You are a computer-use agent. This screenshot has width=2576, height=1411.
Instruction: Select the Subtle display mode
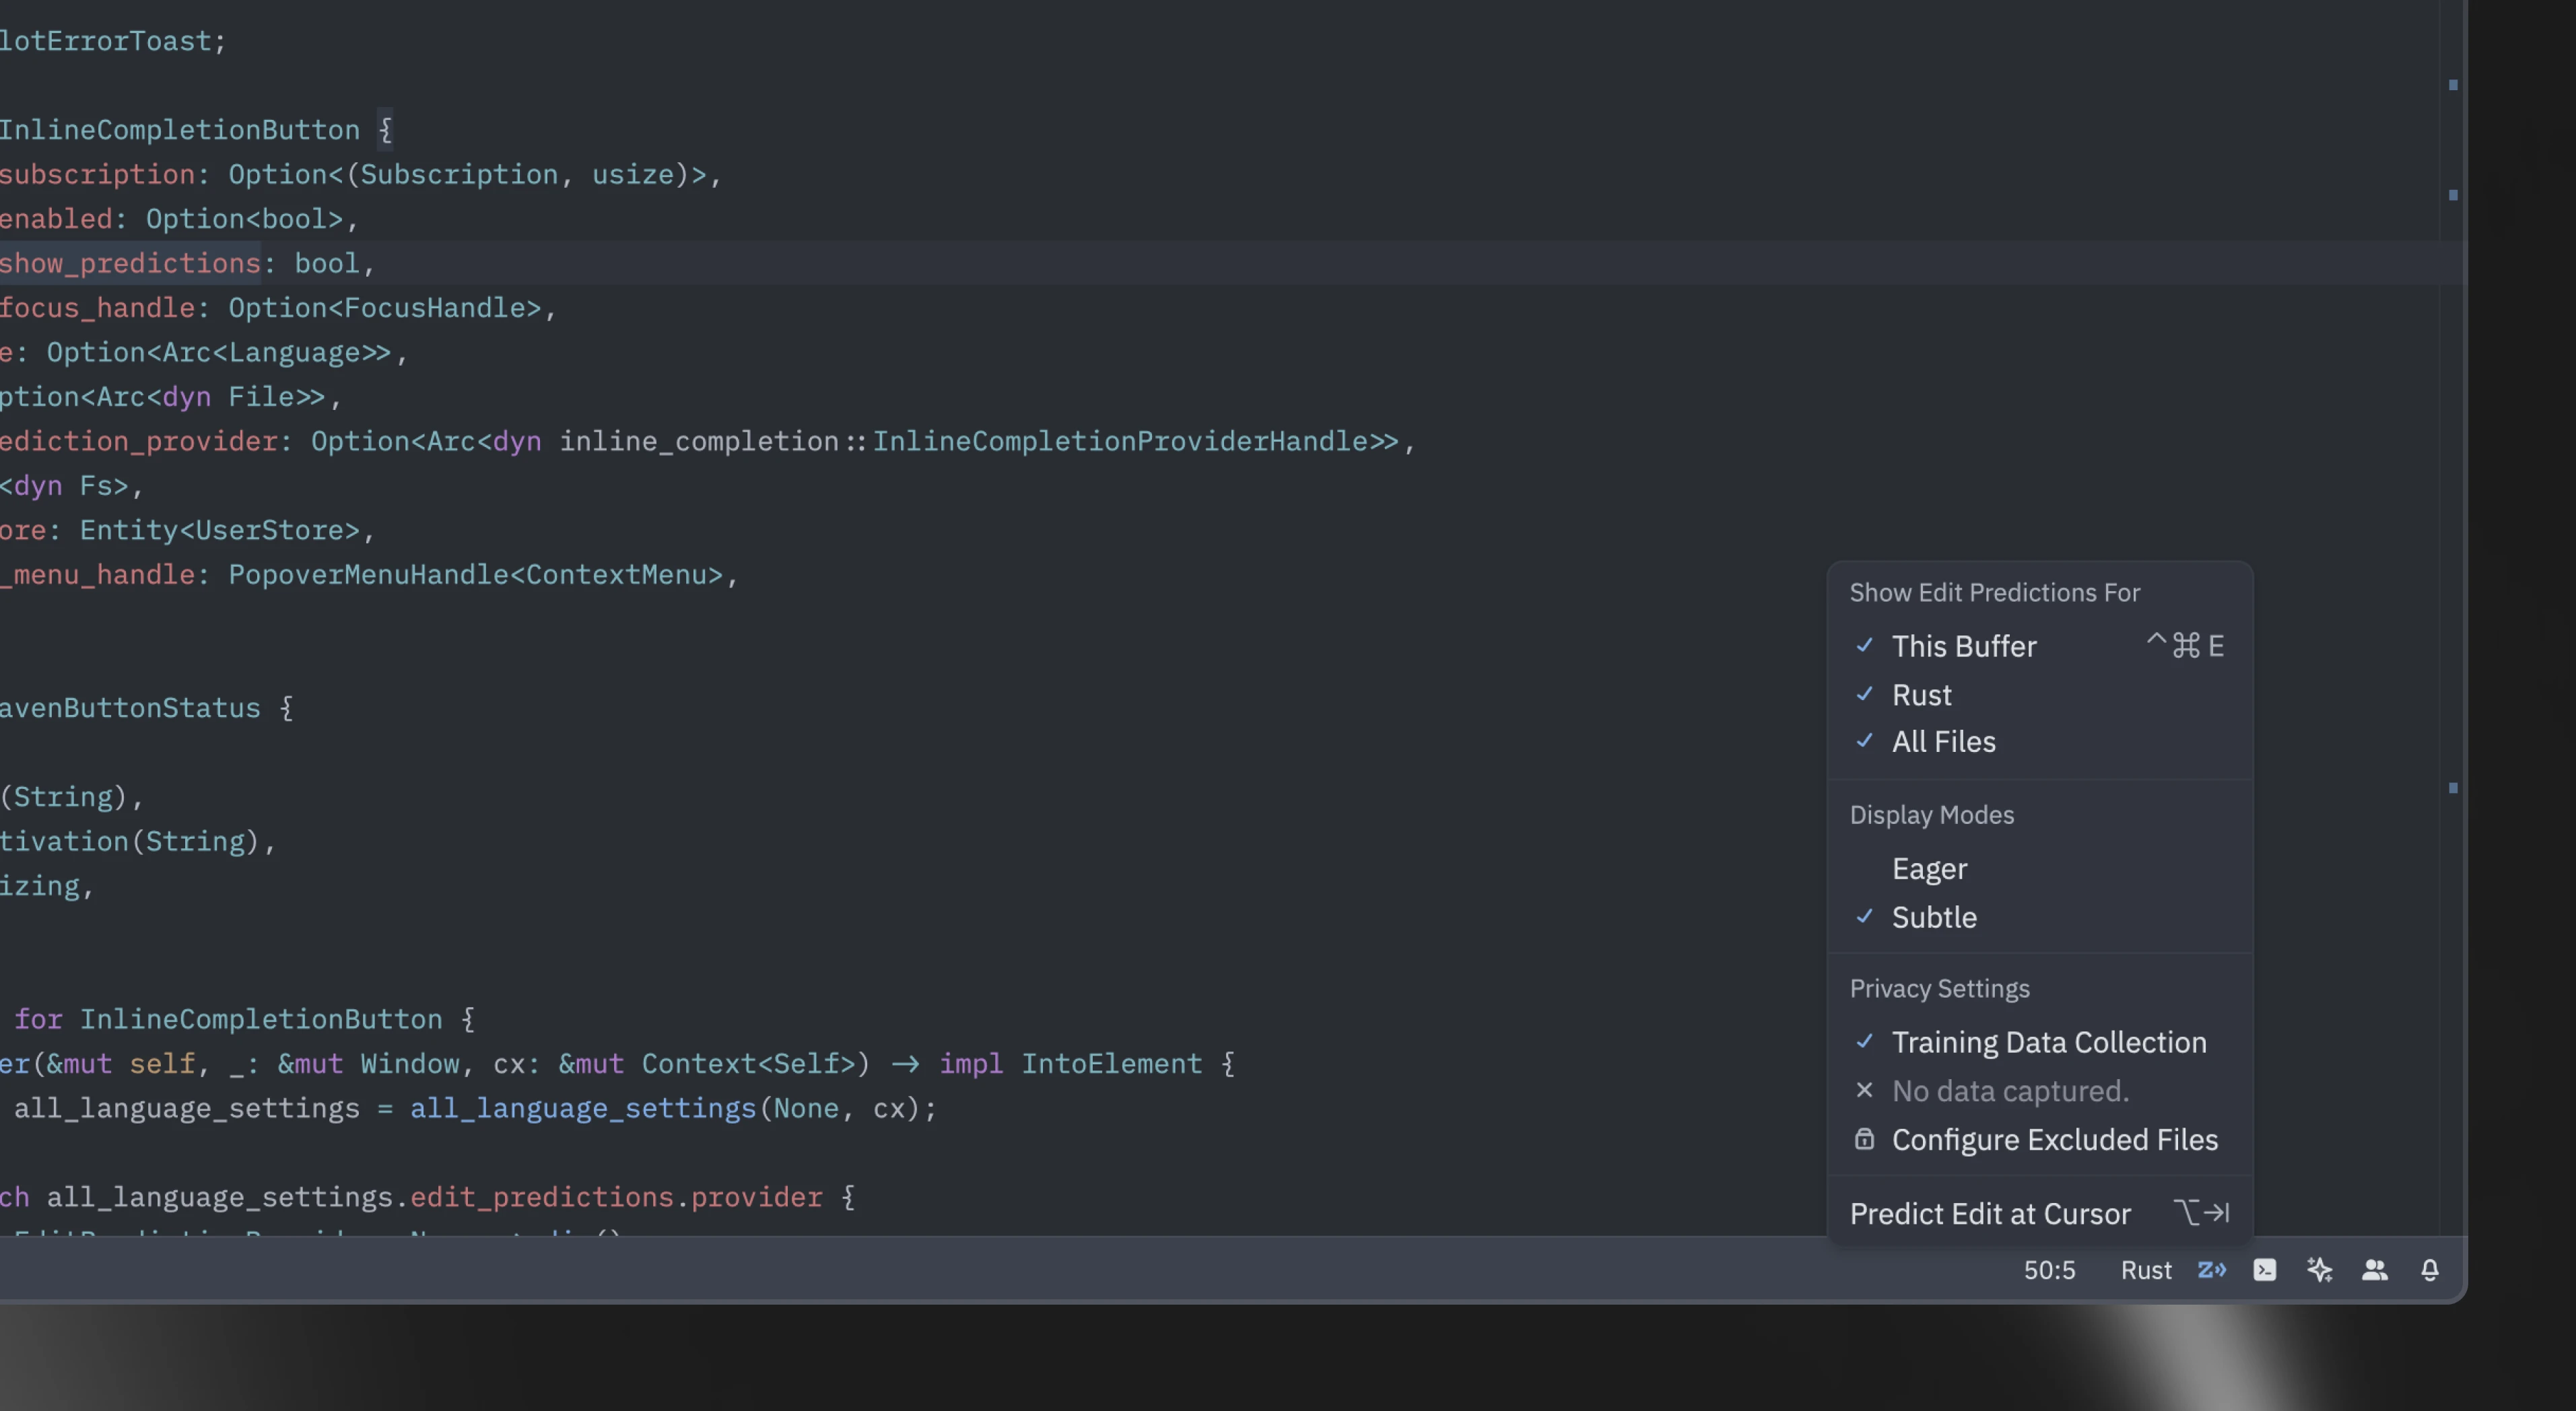[x=1934, y=917]
